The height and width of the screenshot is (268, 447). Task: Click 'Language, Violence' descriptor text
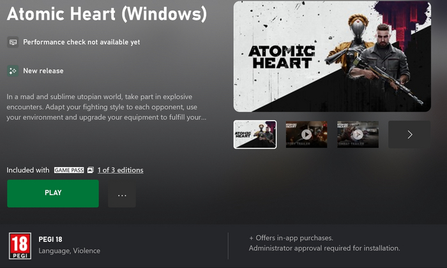click(x=69, y=251)
